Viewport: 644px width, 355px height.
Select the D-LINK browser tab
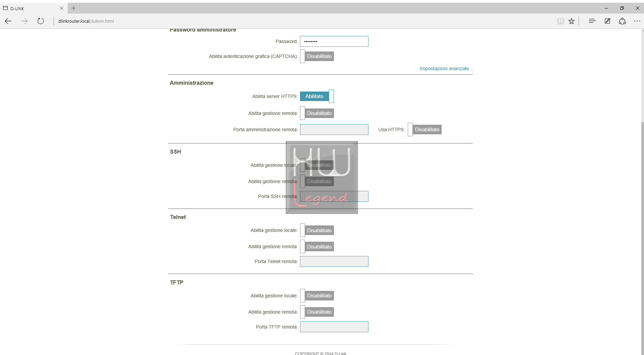point(33,8)
